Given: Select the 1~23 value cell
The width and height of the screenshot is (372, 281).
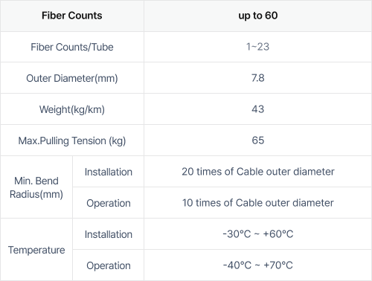Looking at the screenshot, I should pyautogui.click(x=258, y=47).
